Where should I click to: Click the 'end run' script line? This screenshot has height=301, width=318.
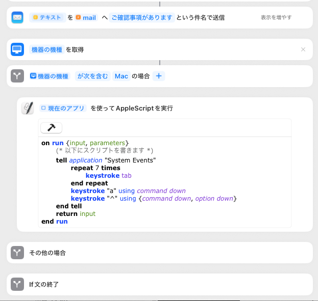tap(54, 222)
